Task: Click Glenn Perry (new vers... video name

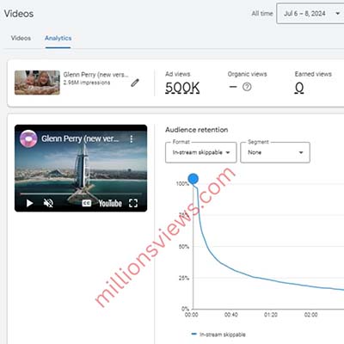Action: (x=95, y=75)
